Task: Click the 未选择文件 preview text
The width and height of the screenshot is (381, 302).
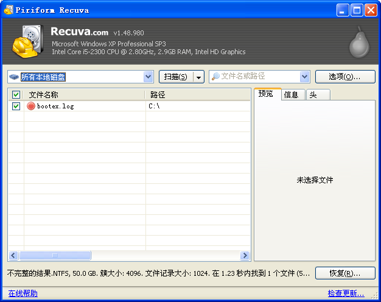Action: pos(315,180)
